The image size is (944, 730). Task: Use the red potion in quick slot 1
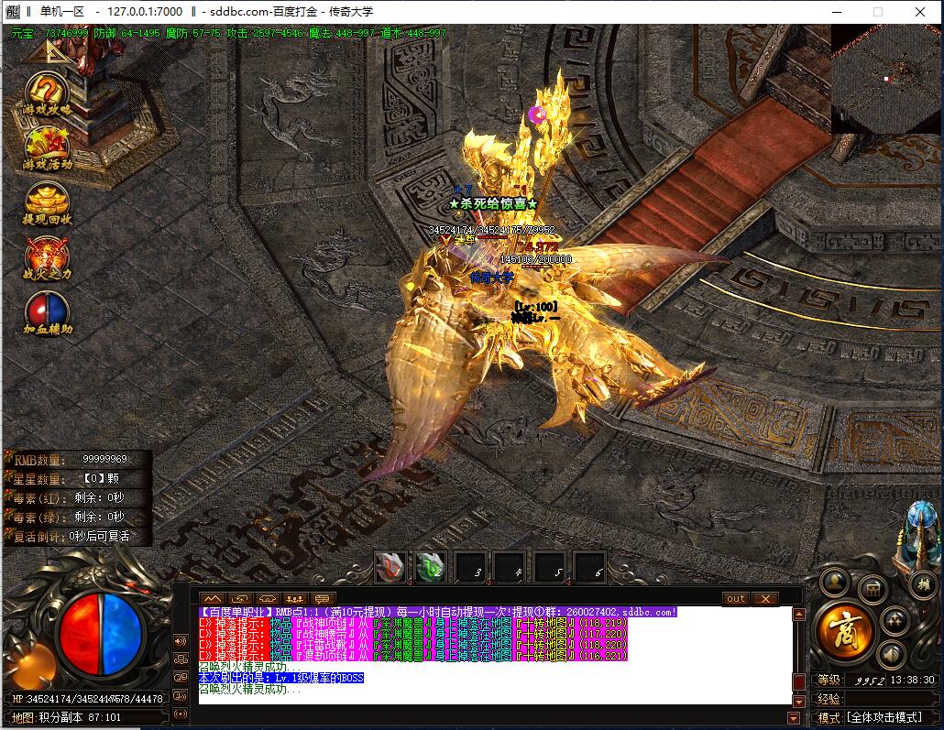pyautogui.click(x=390, y=568)
